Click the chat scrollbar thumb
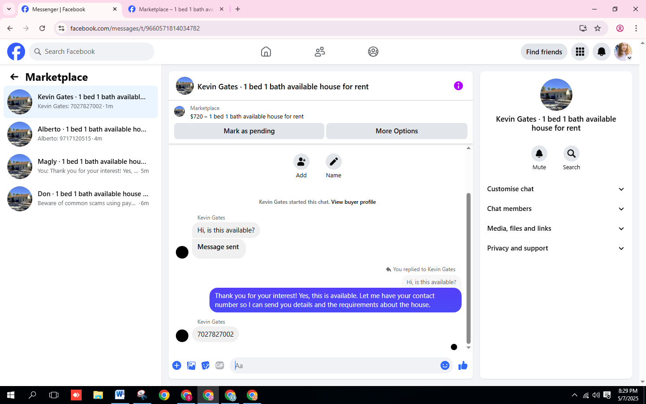 point(468,268)
